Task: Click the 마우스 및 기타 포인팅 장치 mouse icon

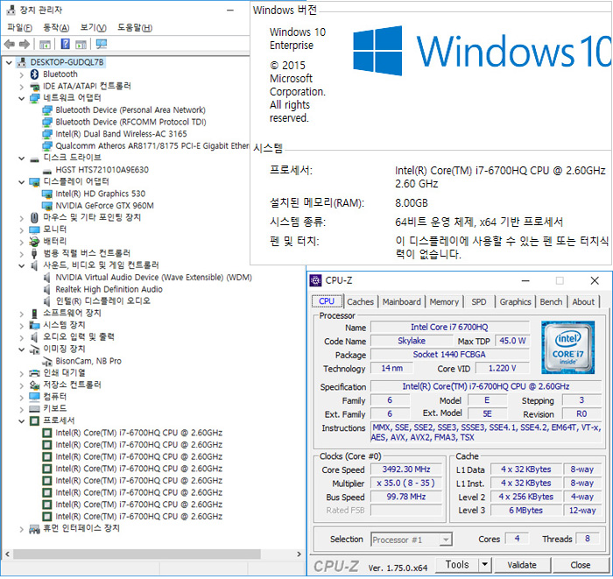Action: 34,217
